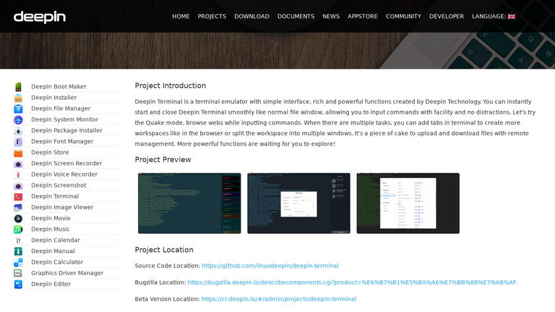Click the Deepin Music icon
The width and height of the screenshot is (555, 312).
(18, 229)
